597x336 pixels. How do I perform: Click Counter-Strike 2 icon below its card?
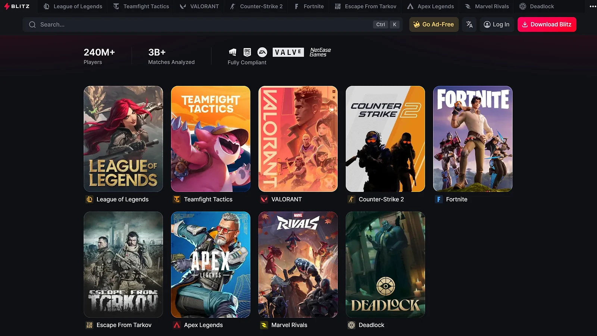click(x=351, y=199)
